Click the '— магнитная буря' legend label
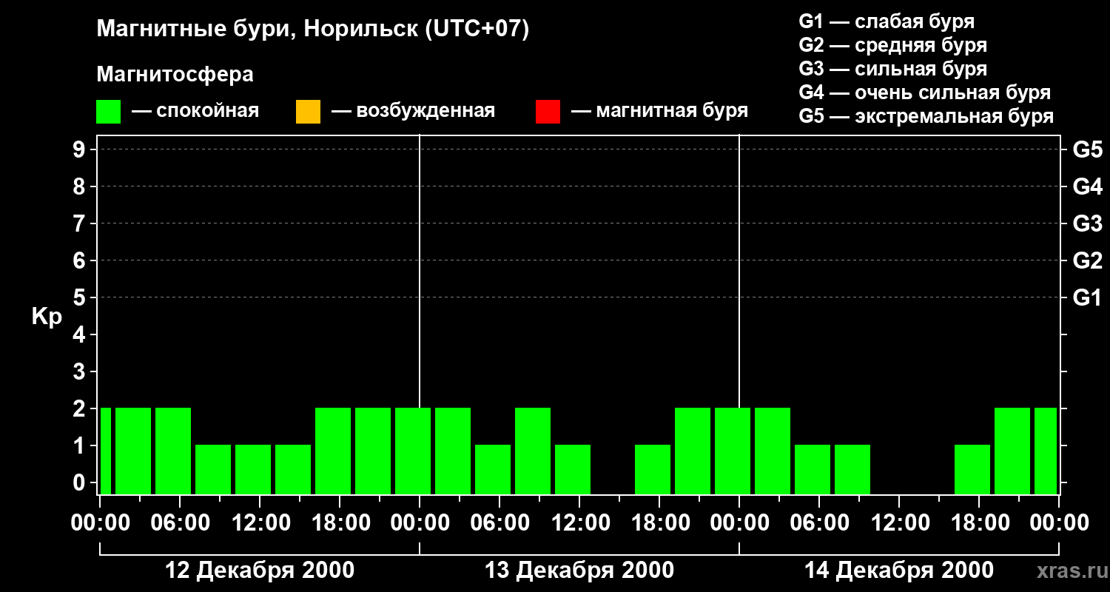Image resolution: width=1110 pixels, height=592 pixels. coord(660,112)
